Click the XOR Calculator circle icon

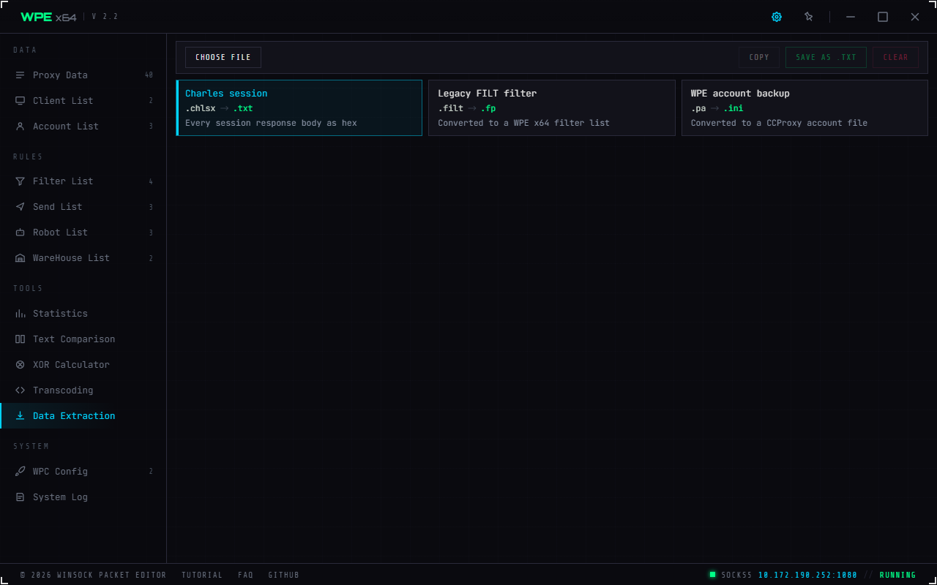pos(20,365)
